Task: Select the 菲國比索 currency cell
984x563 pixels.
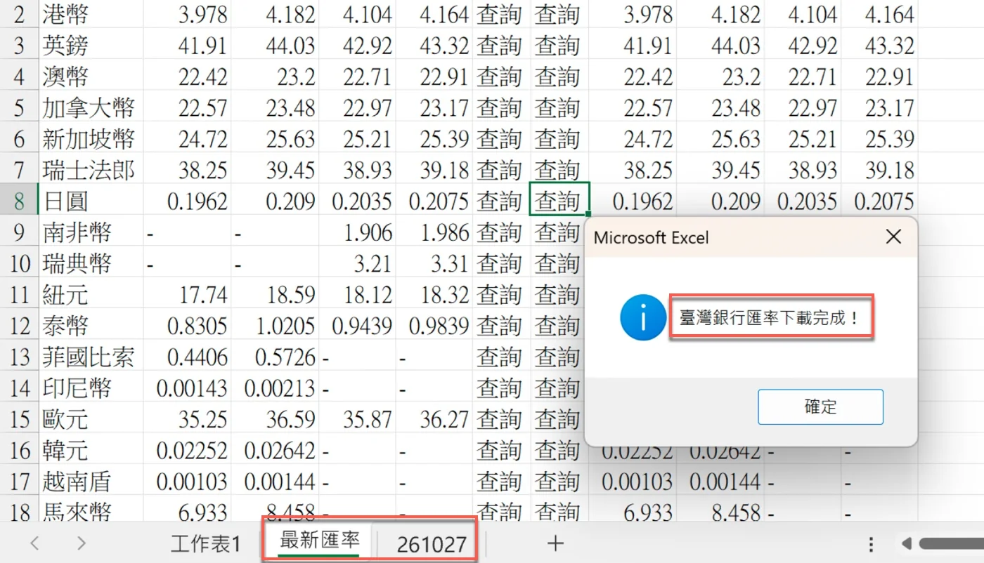Action: pos(91,357)
